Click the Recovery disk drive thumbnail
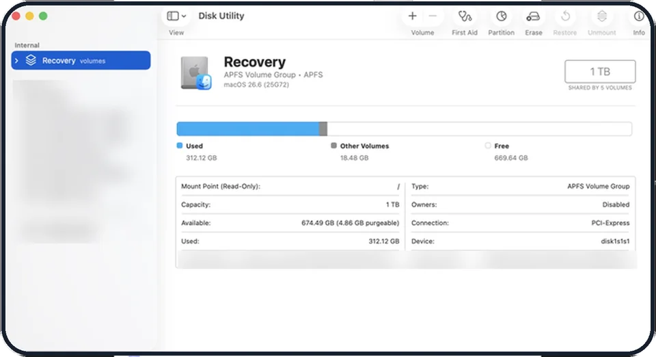 coord(196,72)
